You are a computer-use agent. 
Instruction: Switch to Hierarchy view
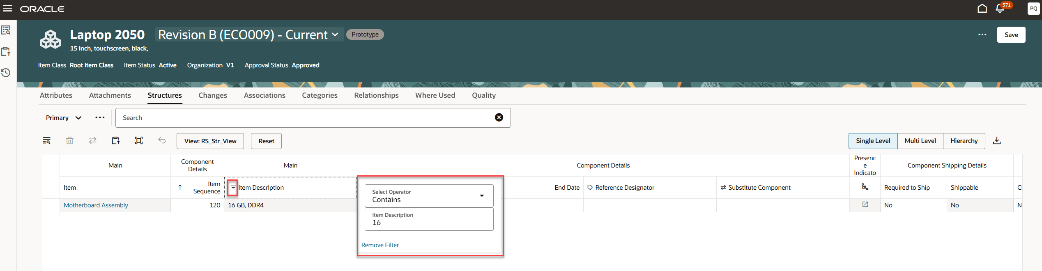pos(964,141)
